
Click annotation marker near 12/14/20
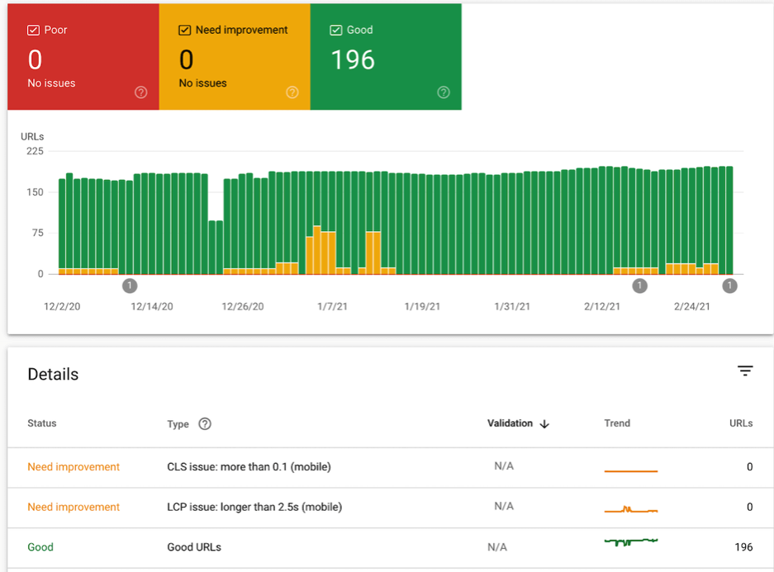tap(130, 286)
